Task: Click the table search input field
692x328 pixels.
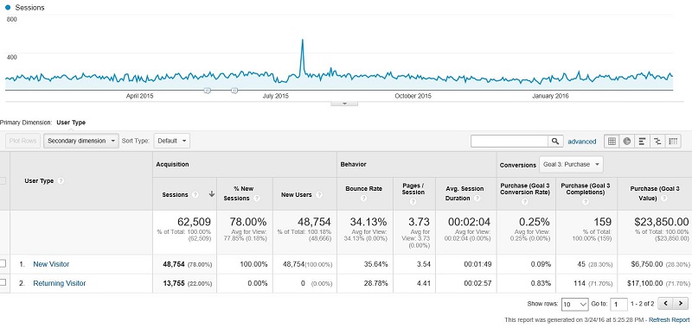Action: pos(509,142)
